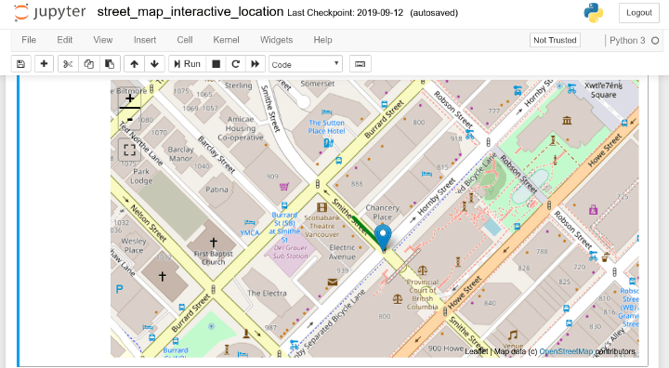Click the Not Trusted button
The height and width of the screenshot is (368, 669).
[x=555, y=40]
